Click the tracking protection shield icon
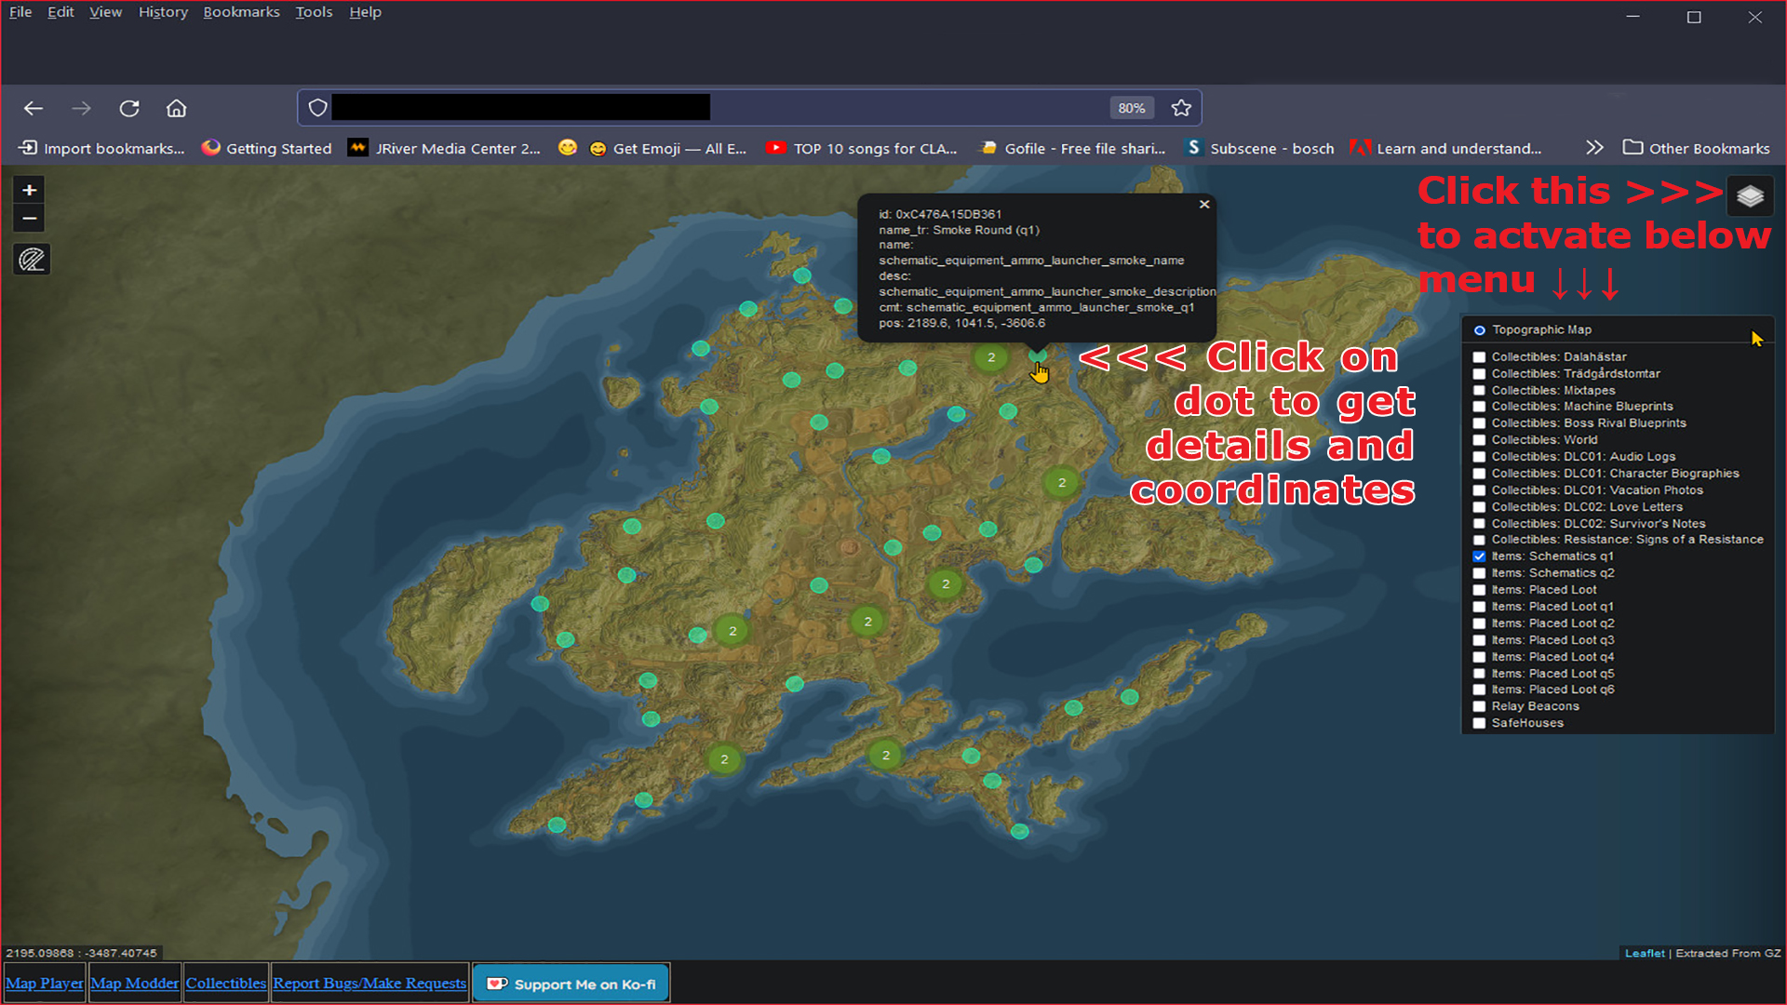This screenshot has height=1005, width=1787. pos(317,108)
